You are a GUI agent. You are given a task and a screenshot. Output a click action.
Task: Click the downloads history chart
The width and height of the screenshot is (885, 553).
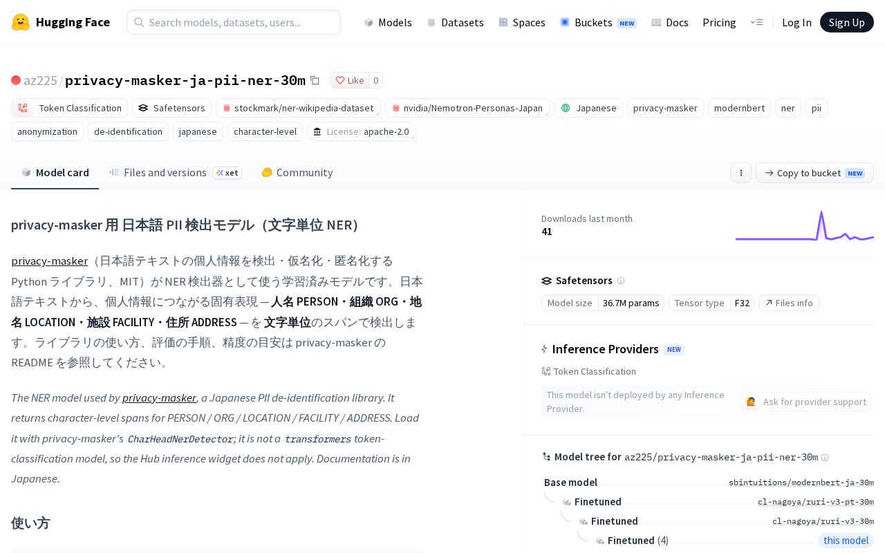tap(805, 225)
